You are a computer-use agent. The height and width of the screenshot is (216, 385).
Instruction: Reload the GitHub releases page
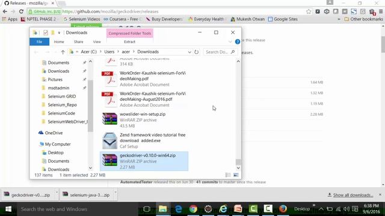[22, 11]
